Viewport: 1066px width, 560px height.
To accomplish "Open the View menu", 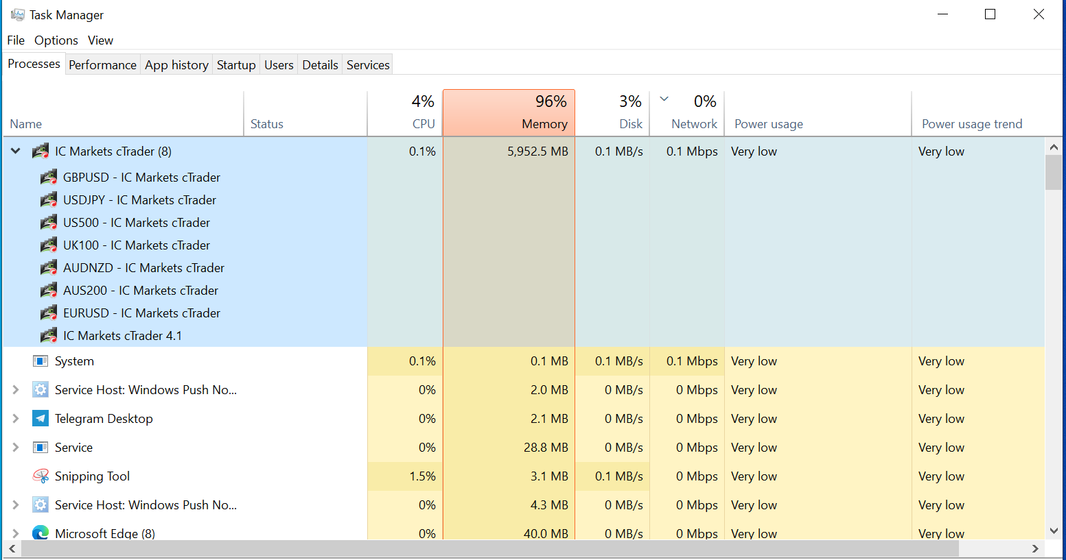I will pyautogui.click(x=100, y=40).
